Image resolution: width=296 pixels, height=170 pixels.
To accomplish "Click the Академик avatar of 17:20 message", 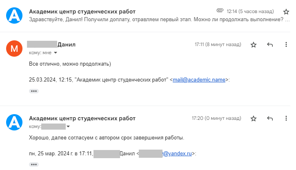I will (x=14, y=122).
